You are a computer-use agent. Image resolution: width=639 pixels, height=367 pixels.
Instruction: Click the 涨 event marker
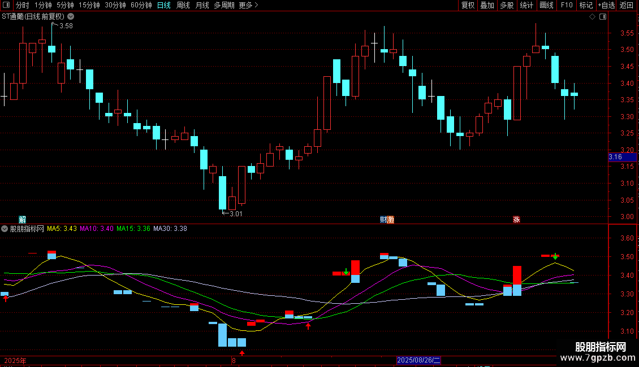[x=516, y=220]
